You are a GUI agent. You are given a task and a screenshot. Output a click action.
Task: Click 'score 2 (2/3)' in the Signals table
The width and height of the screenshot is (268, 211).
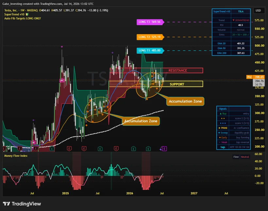click(x=242, y=118)
